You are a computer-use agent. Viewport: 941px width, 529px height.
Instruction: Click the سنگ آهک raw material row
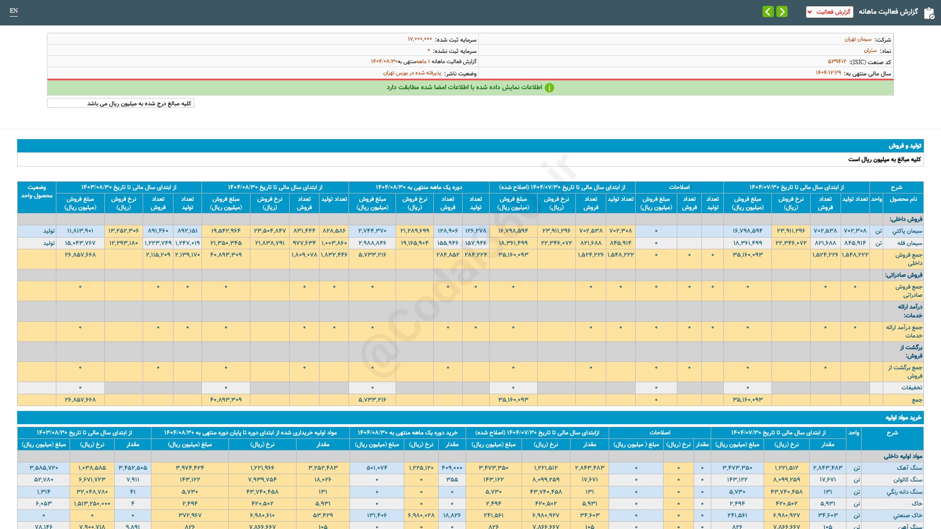(x=909, y=468)
